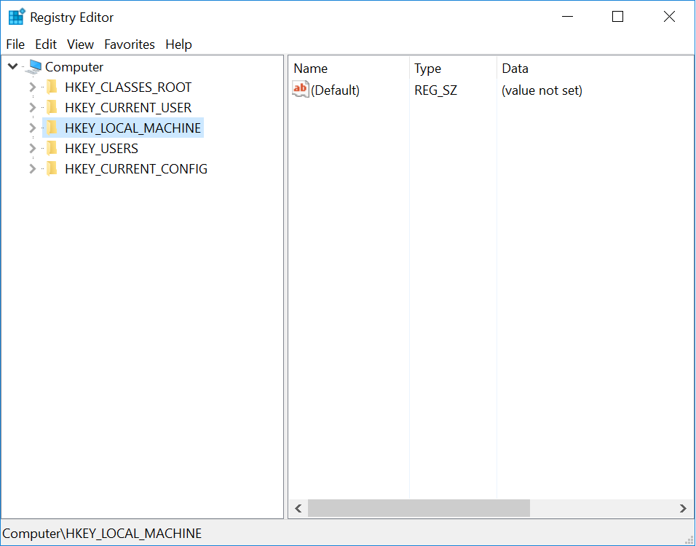Open the File menu
696x546 pixels.
(x=15, y=44)
